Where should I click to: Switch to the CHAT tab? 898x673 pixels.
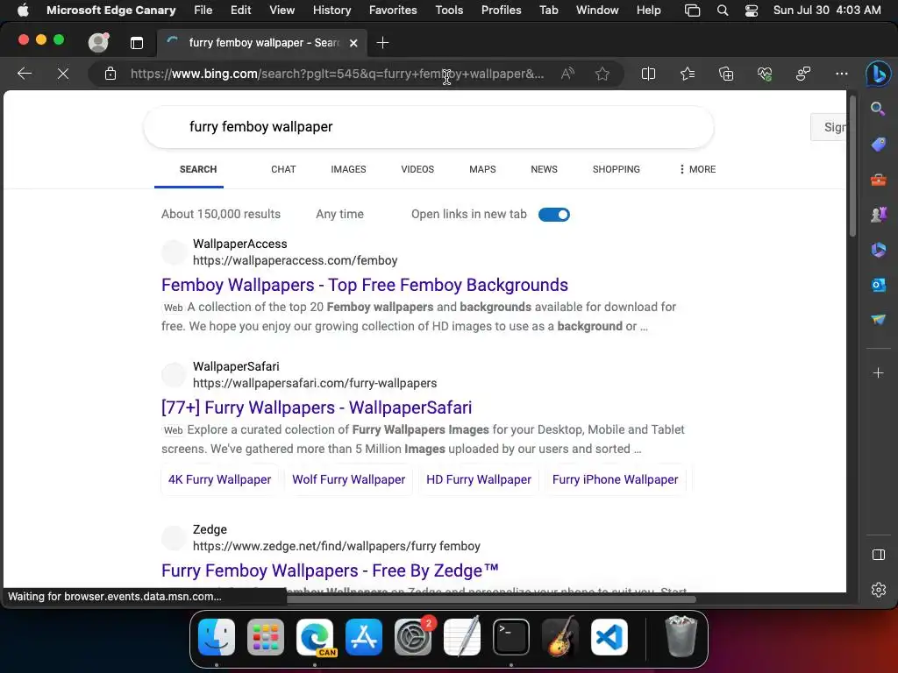283,169
